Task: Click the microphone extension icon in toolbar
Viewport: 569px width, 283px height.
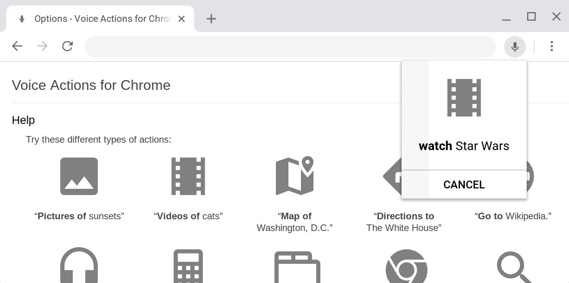Action: coord(515,47)
